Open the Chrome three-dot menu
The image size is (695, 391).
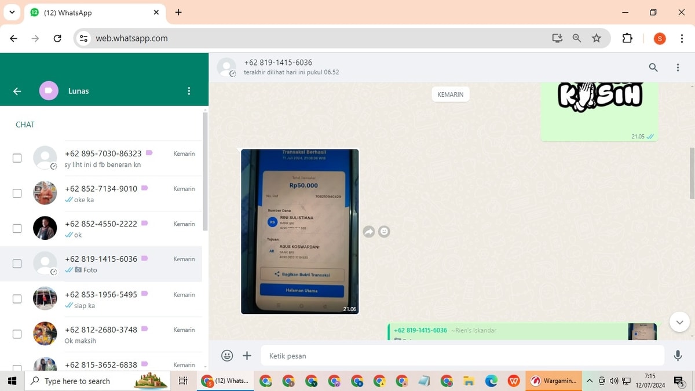click(x=682, y=38)
